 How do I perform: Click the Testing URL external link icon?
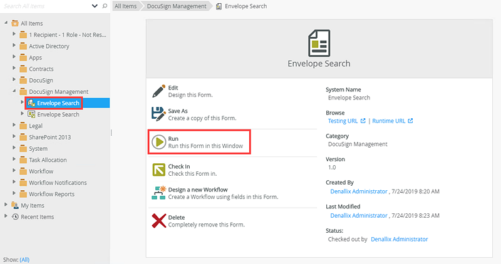[363, 121]
